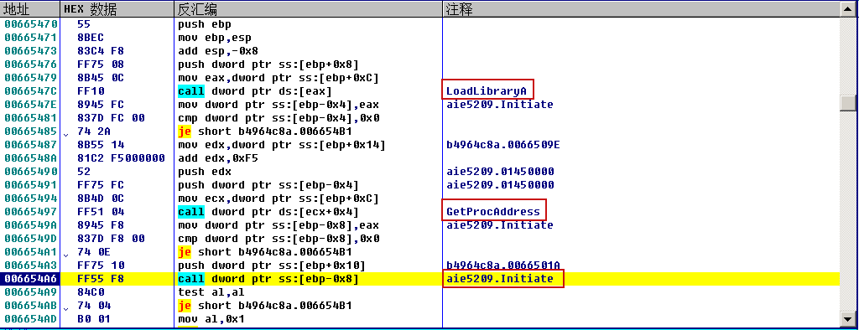Click hex bytes 8BEC
Image resolution: width=859 pixels, height=330 pixels.
point(91,38)
